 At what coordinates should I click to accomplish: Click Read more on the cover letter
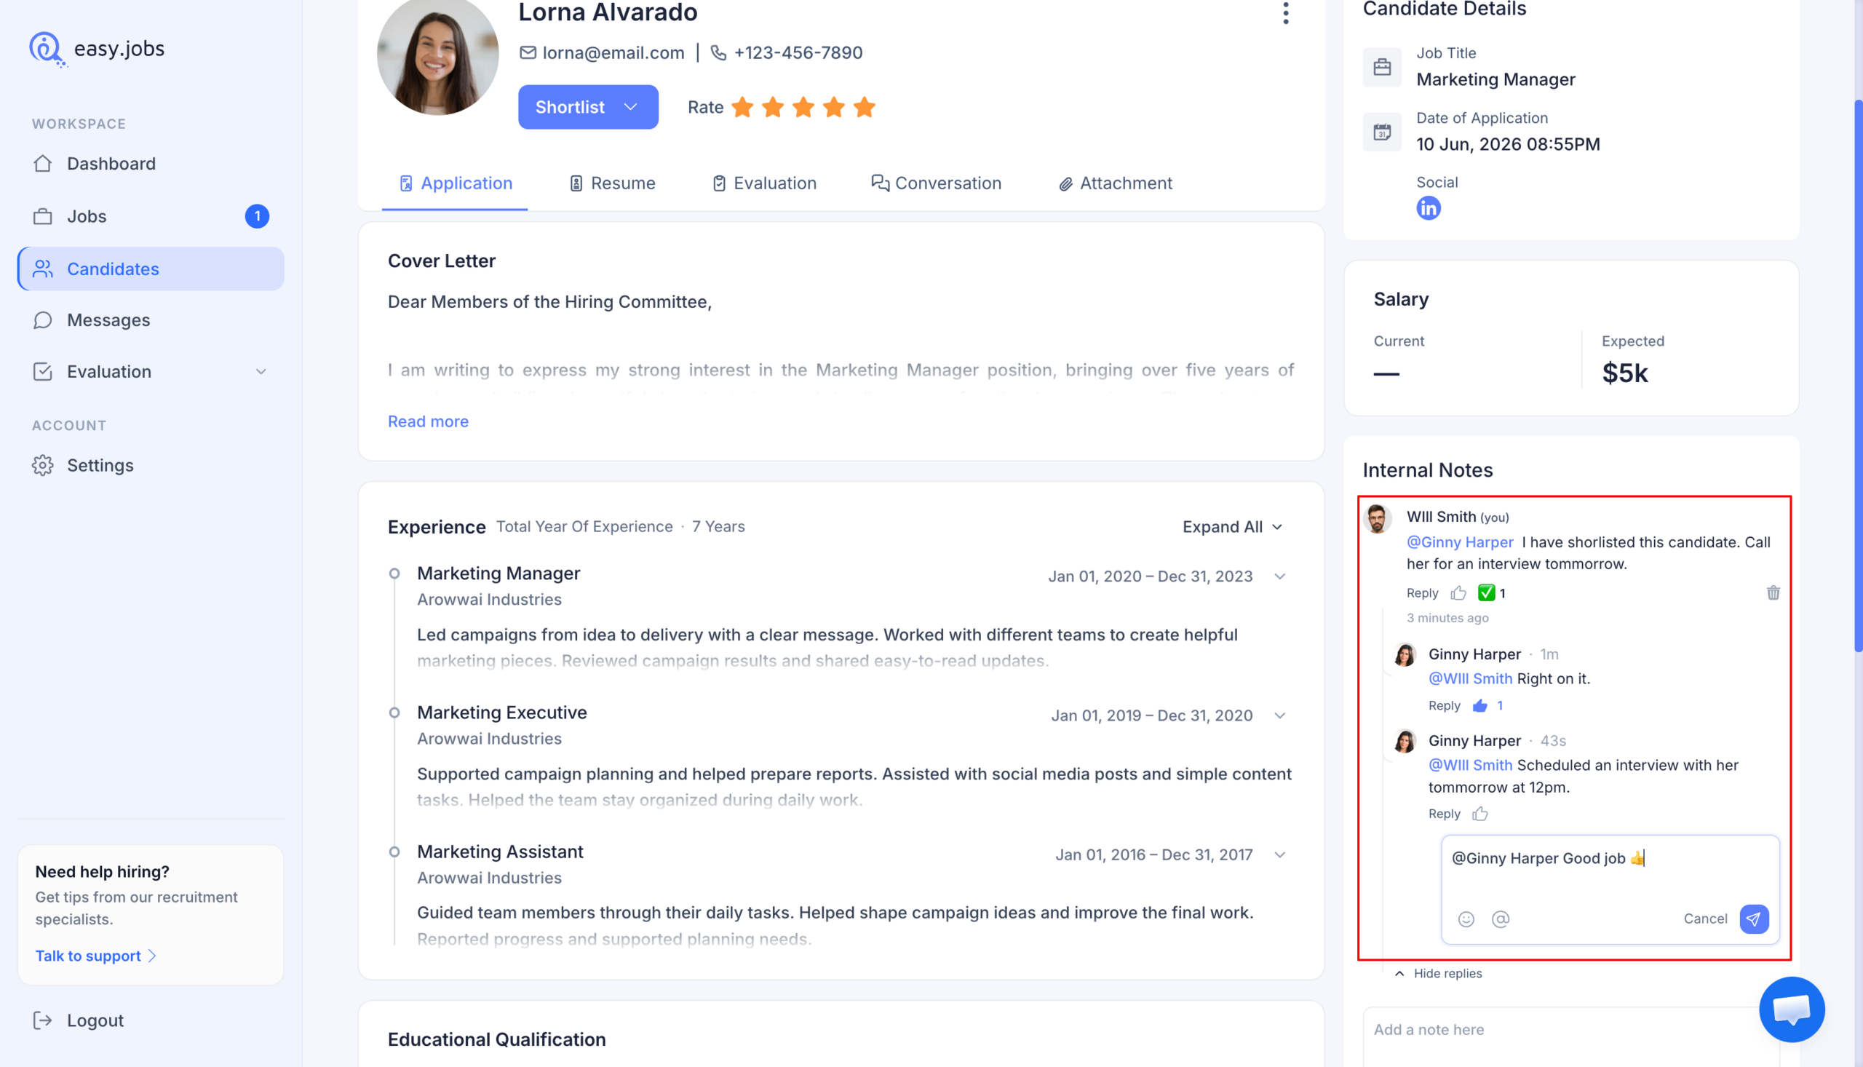pos(428,421)
